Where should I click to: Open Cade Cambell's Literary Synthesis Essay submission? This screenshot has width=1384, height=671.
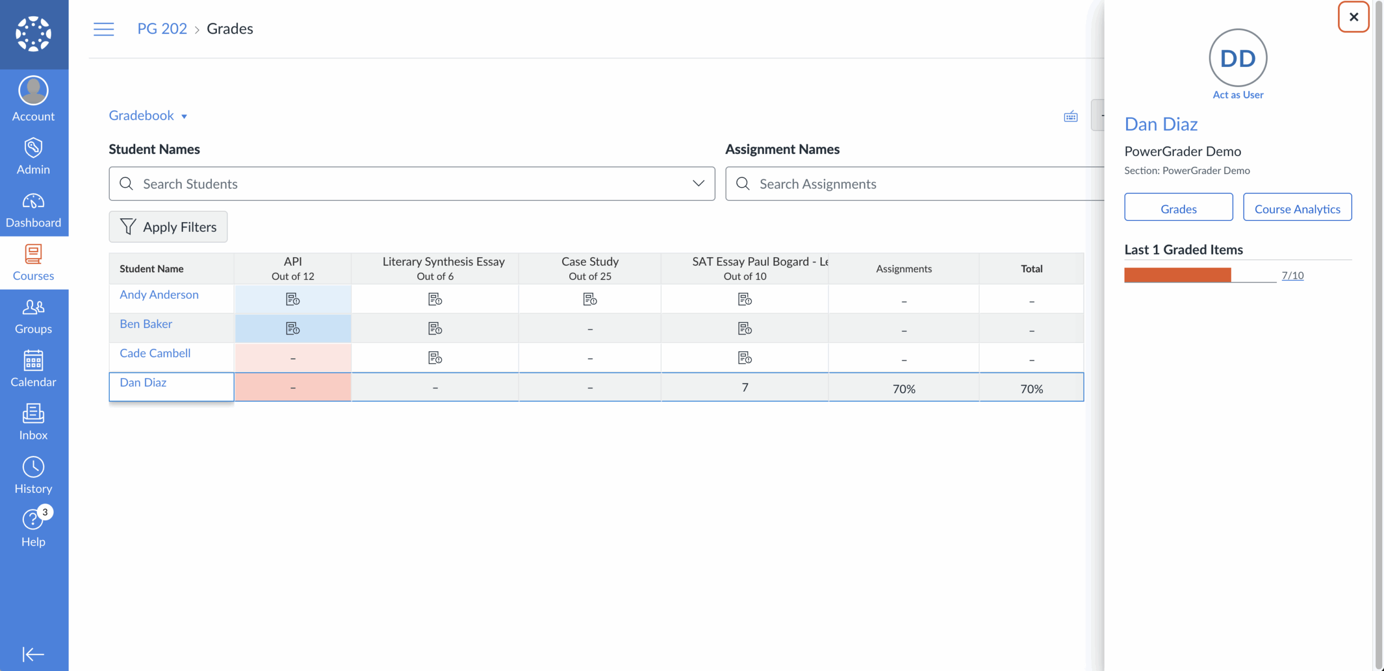click(x=435, y=358)
